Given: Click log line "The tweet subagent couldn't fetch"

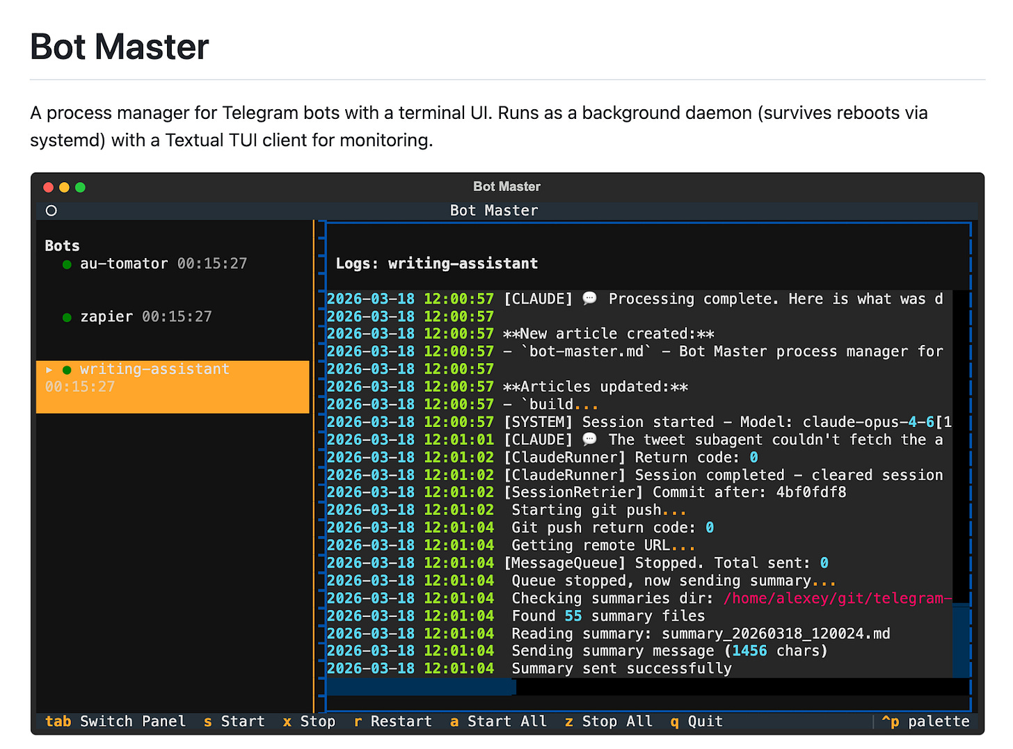Looking at the screenshot, I should pos(635,440).
